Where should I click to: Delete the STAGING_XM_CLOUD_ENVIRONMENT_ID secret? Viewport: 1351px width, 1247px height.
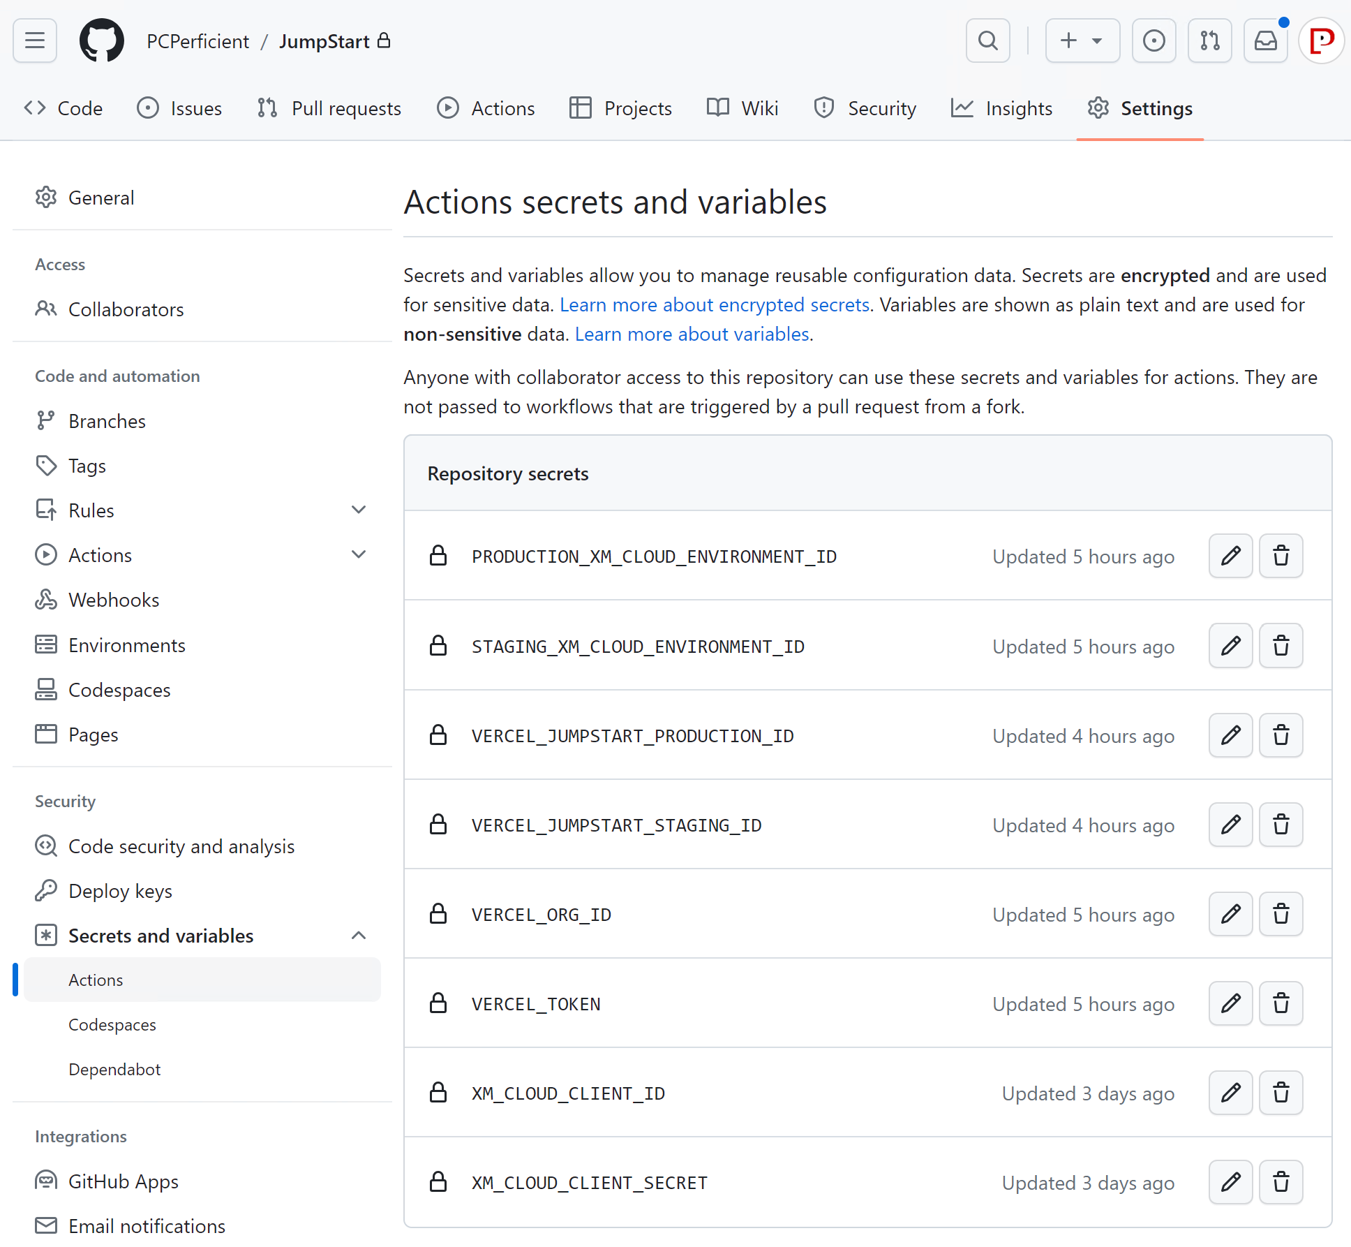[x=1281, y=646]
